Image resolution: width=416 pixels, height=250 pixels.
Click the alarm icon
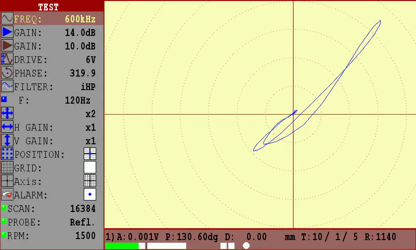coord(7,195)
